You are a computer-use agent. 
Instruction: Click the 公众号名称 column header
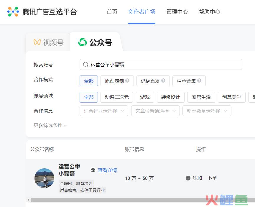tap(42, 149)
